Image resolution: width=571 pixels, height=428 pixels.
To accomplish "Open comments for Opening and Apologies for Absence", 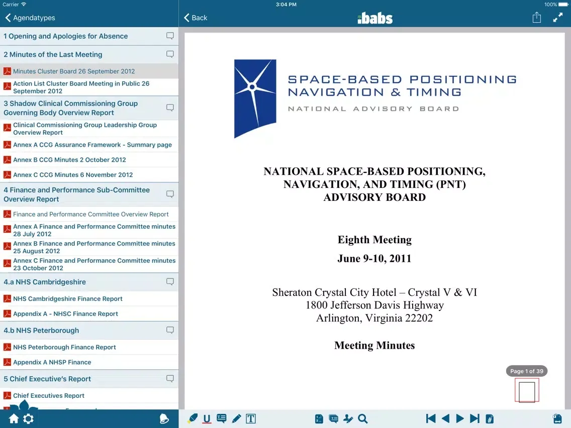I will (170, 36).
